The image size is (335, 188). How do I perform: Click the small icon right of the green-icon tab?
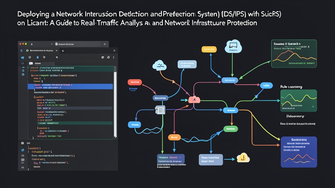[x=63, y=51]
